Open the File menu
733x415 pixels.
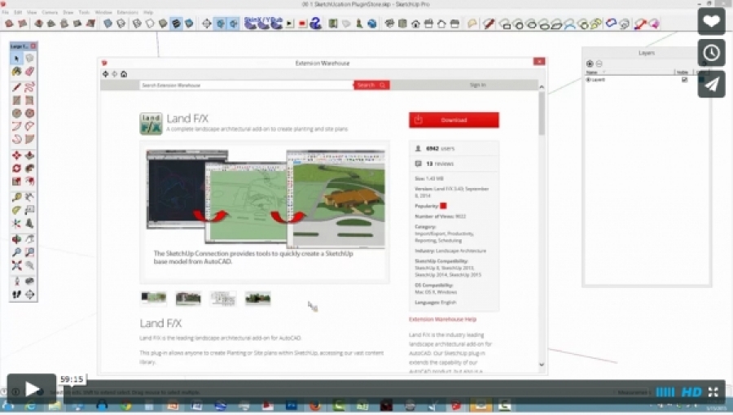[x=5, y=12]
